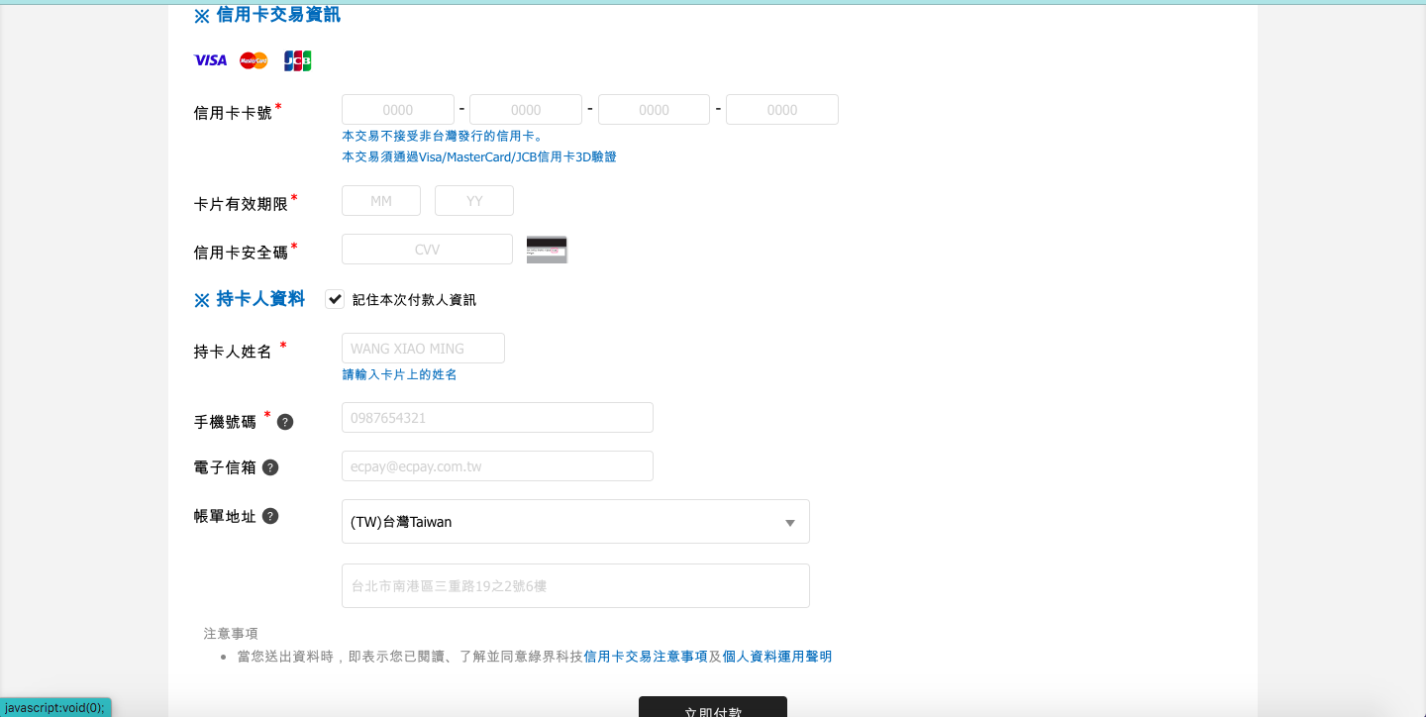Click the mobile number input field
Viewport: 1426px width, 717px height.
pos(497,418)
